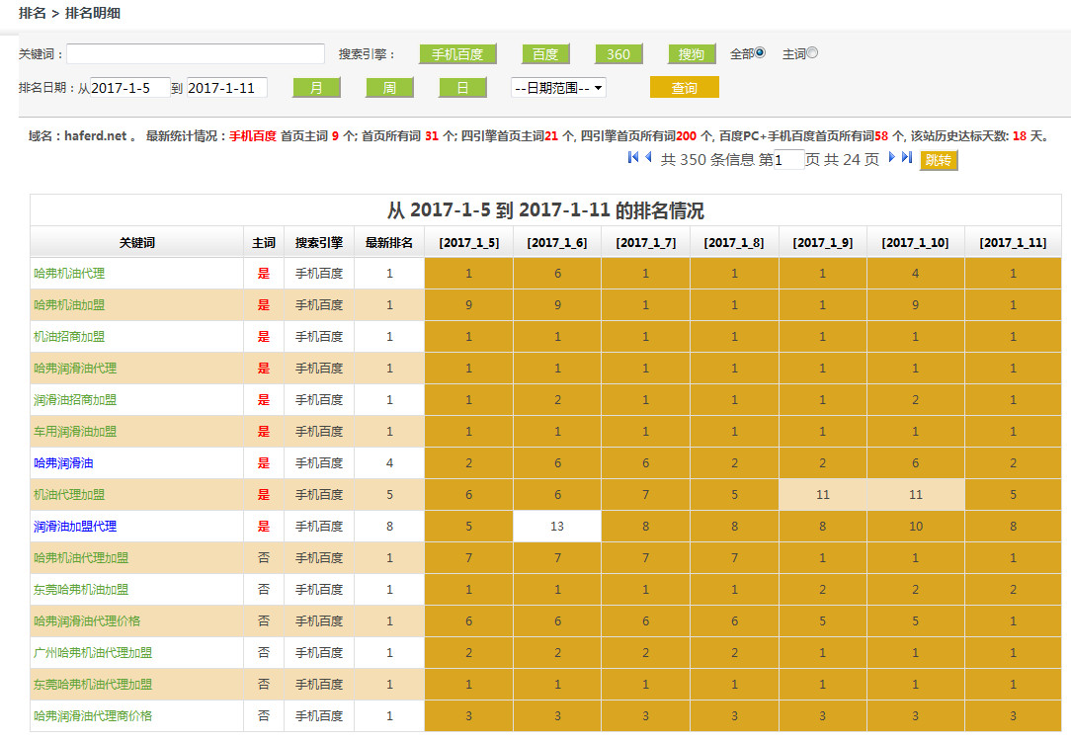The image size is (1071, 742).
Task: Open keyword link 东莞哈弗机油代理加盟
Action: 93,684
